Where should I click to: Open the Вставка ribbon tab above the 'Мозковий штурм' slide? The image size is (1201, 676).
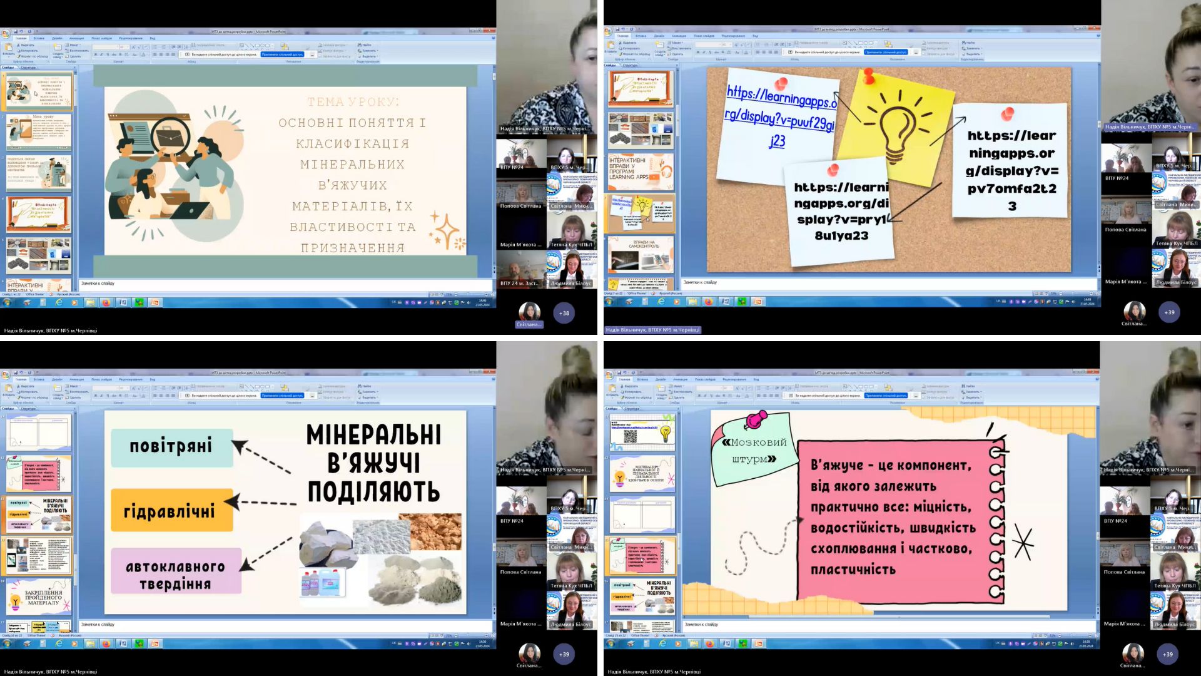coord(642,379)
